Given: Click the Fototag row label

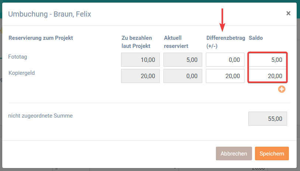Looking at the screenshot, I should pos(18,57).
